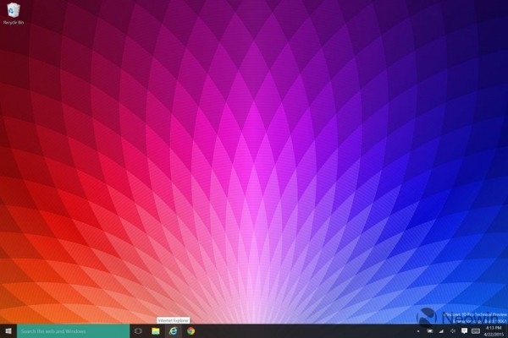Open the touch keyboard tray icon
The width and height of the screenshot is (508, 338).
[476, 331]
